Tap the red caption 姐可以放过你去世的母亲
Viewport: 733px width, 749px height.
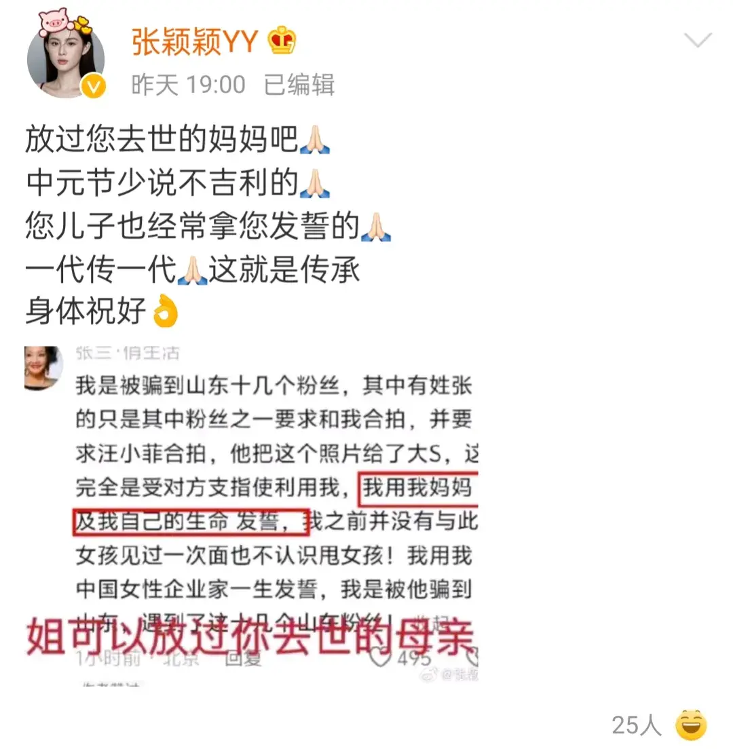click(250, 637)
